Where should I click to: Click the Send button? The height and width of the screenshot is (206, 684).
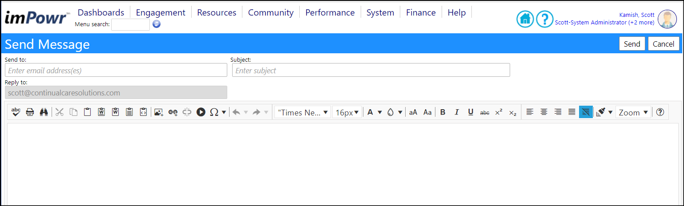(x=632, y=44)
